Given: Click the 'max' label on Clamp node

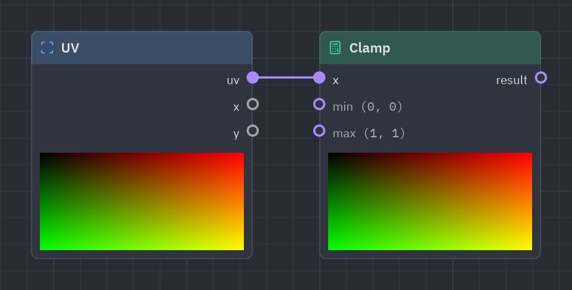Looking at the screenshot, I should point(344,133).
